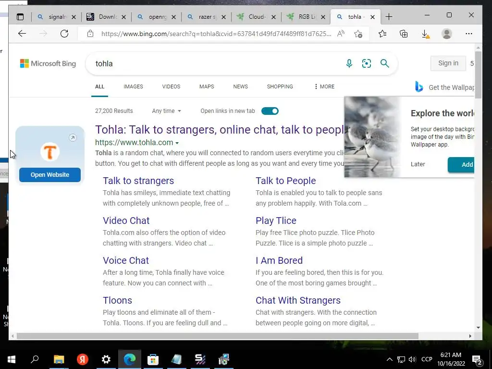This screenshot has height=369, width=492.
Task: Open the Tloons sublink
Action: pyautogui.click(x=117, y=300)
